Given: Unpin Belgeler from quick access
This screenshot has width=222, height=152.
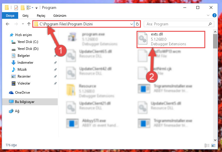Looking at the screenshot, I should 55,56.
